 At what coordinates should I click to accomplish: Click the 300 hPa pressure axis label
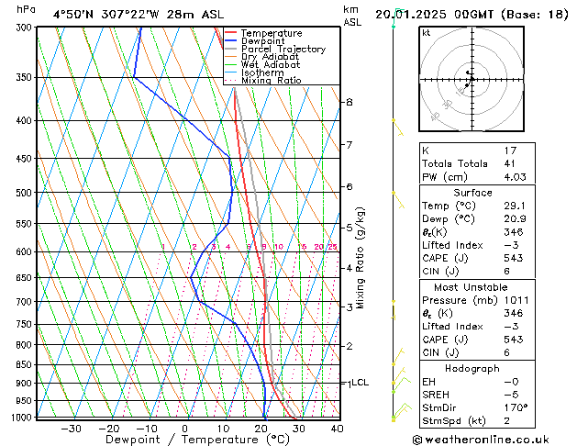pyautogui.click(x=26, y=28)
